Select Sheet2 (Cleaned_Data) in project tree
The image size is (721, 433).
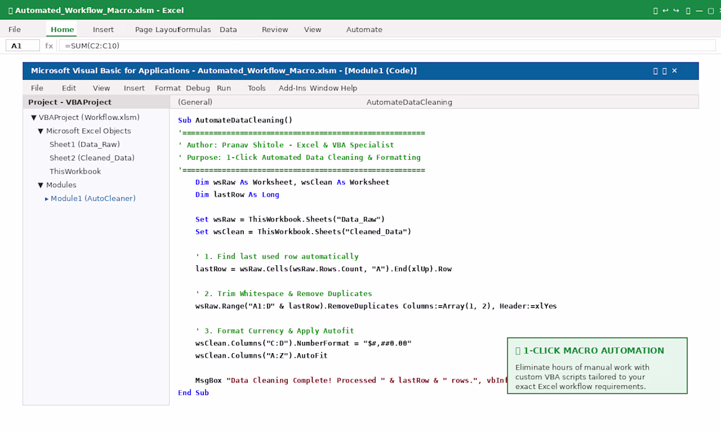[x=92, y=158]
